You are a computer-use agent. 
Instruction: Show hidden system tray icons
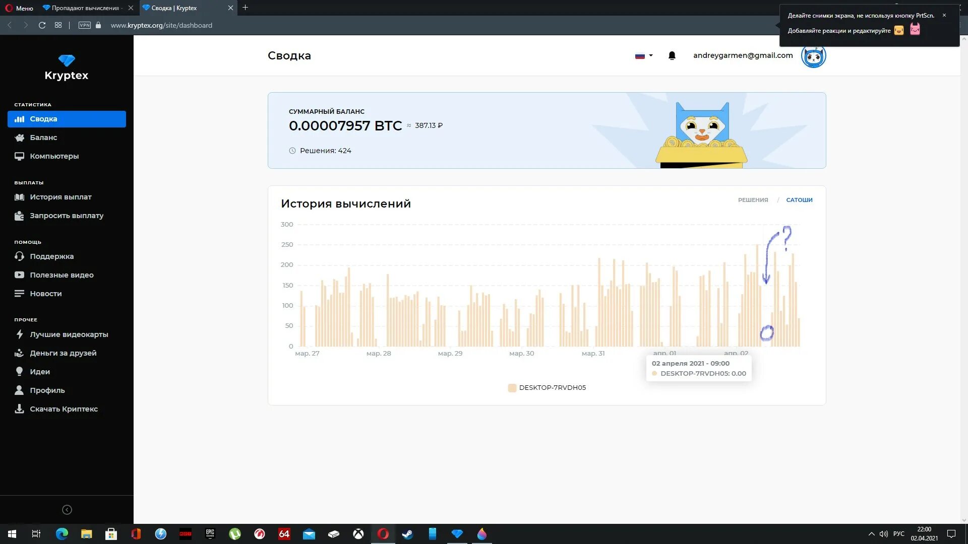[x=871, y=534]
